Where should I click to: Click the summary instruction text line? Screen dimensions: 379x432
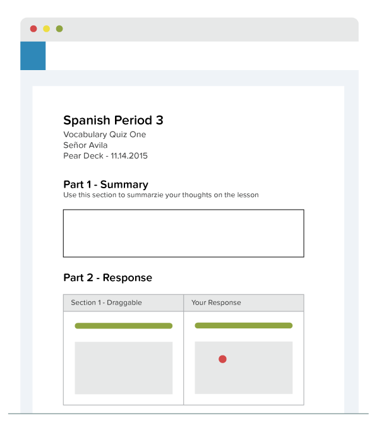coord(161,195)
